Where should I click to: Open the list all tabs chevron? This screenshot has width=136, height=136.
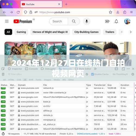[x=125, y=4]
